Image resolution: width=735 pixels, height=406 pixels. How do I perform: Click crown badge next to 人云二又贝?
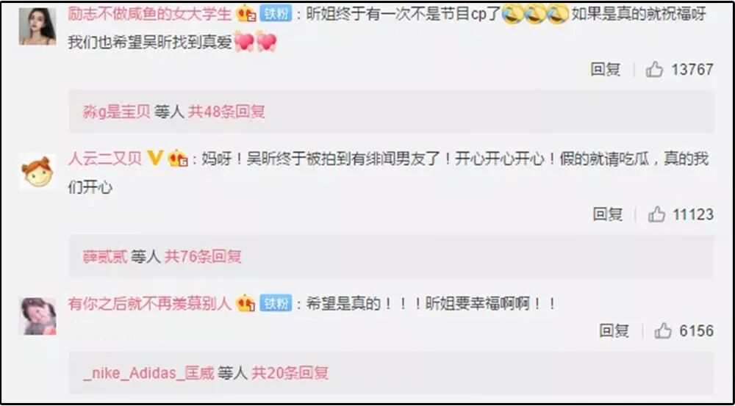coord(178,159)
